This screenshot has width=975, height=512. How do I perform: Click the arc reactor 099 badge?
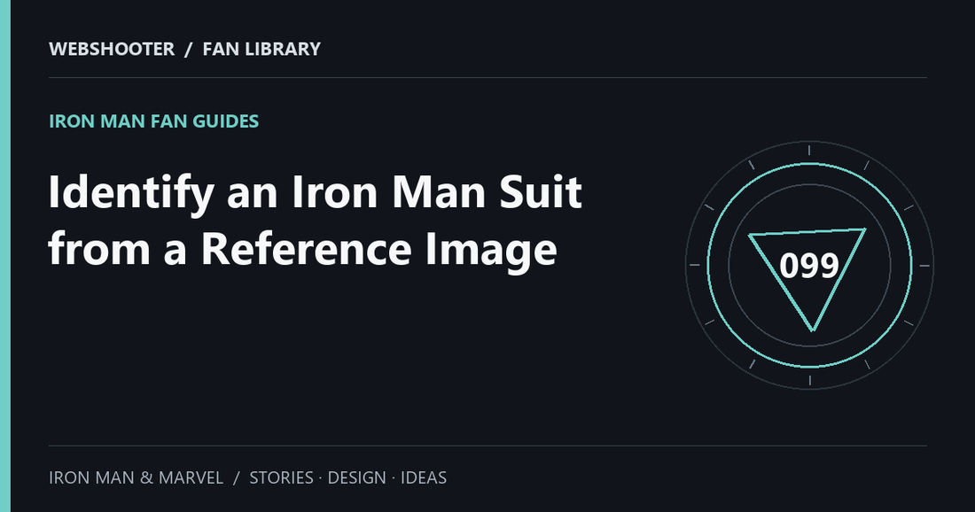tap(809, 266)
